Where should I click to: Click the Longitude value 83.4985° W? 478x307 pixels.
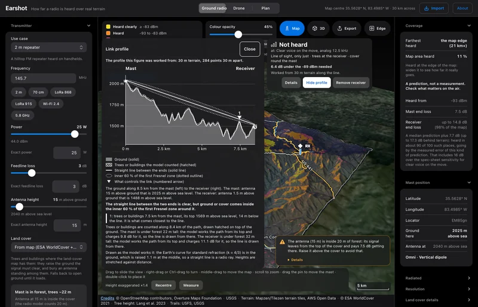(x=455, y=210)
